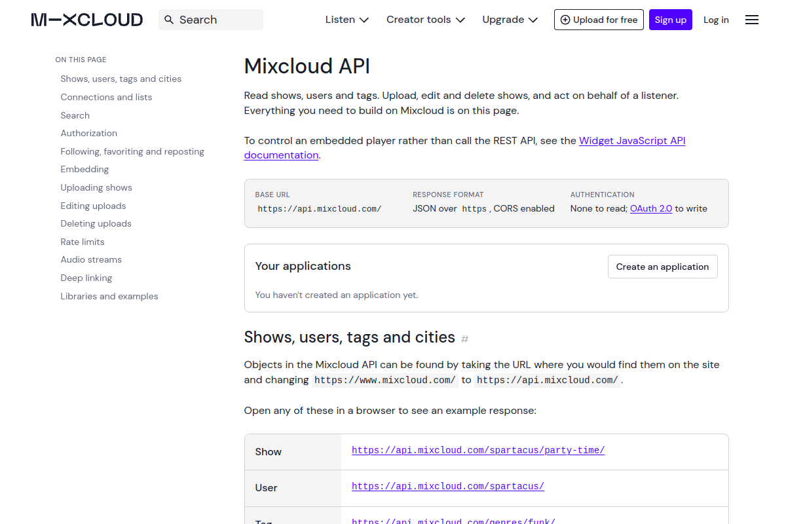
Task: Follow the OAuth 2.0 link
Action: click(x=651, y=208)
